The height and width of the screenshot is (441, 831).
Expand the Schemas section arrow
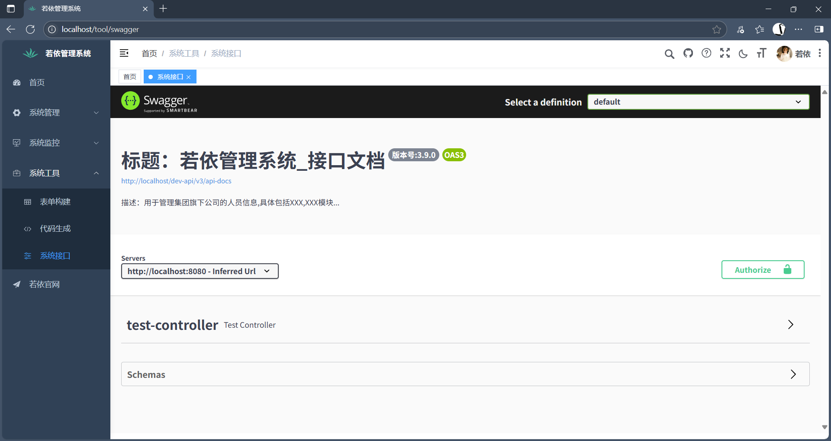[x=793, y=374]
